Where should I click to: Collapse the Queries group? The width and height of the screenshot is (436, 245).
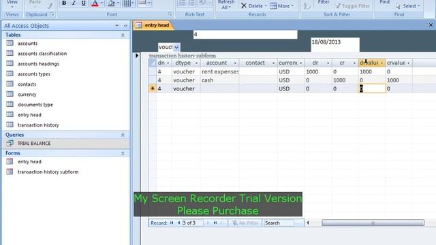tap(123, 135)
